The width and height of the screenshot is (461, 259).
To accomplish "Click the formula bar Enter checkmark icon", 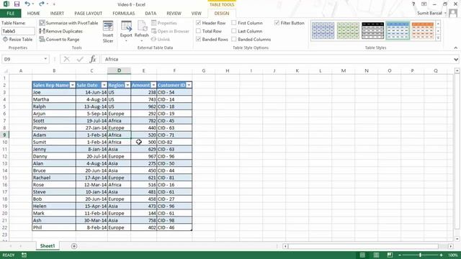I will point(80,59).
